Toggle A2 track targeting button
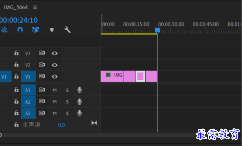Screen dimensions: 242x146 pyautogui.click(x=28, y=102)
